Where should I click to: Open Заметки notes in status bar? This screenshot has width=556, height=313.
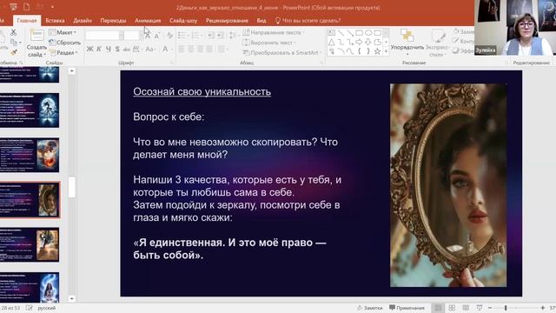369,308
